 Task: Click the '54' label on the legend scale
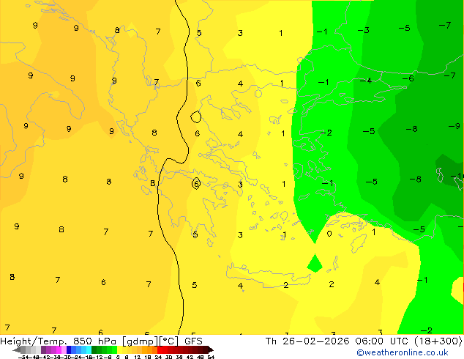(x=211, y=357)
